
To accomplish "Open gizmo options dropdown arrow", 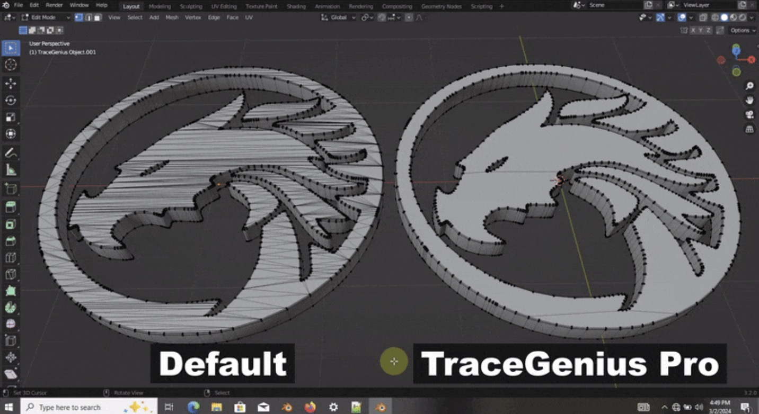I will click(x=669, y=17).
